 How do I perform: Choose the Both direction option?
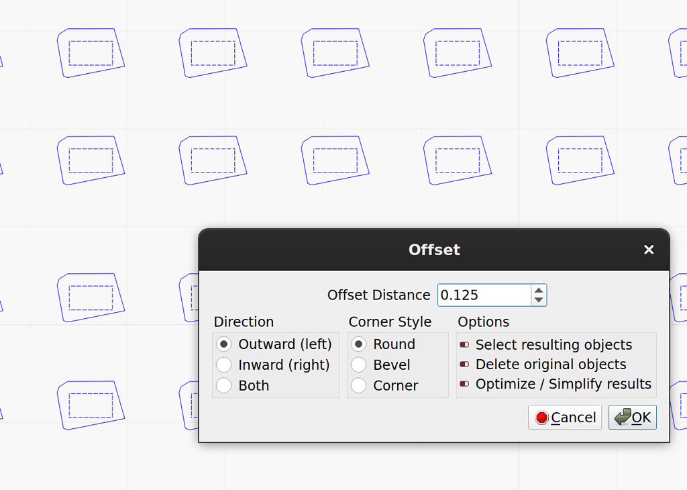coord(223,385)
